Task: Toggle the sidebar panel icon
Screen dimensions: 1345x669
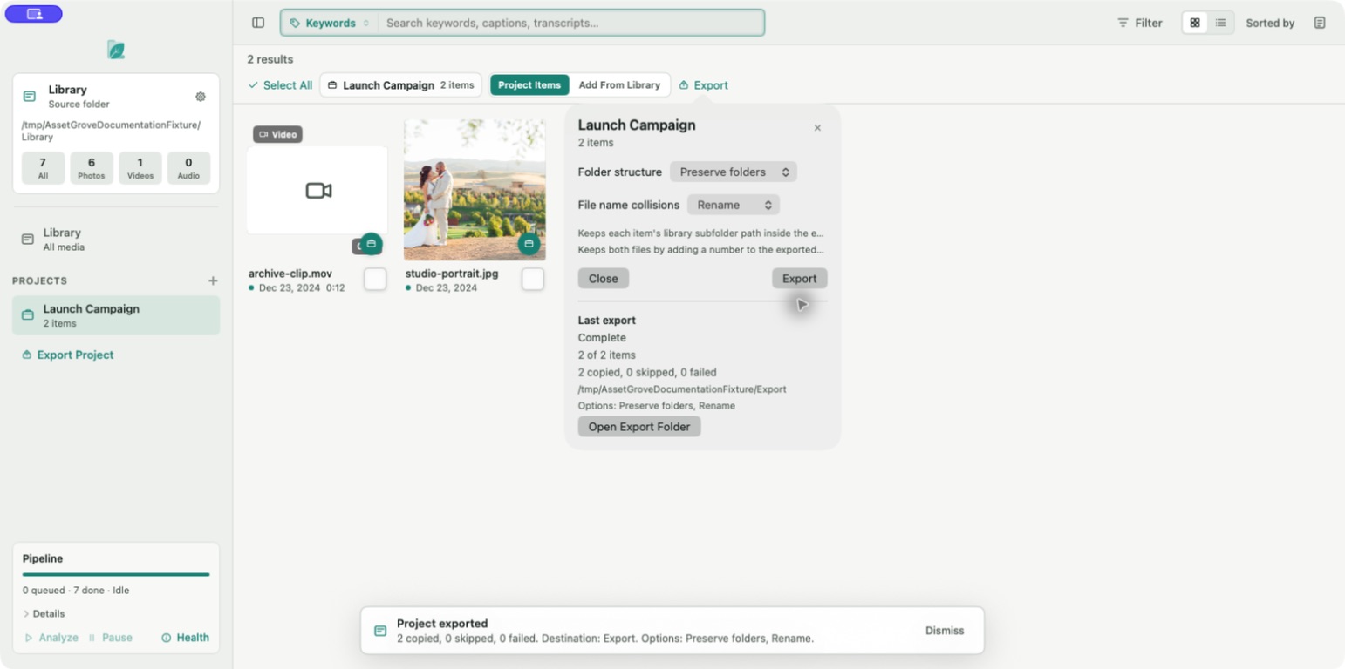Action: [x=258, y=23]
